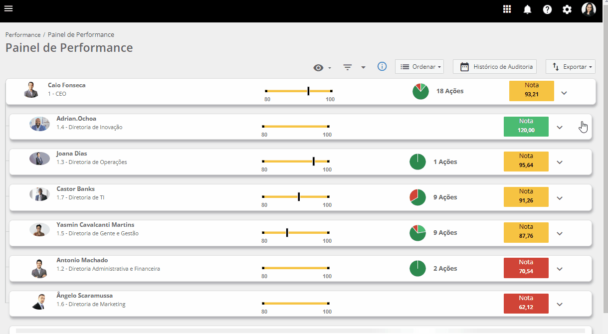The width and height of the screenshot is (608, 334).
Task: Open the apps grid launcher
Action: point(507,9)
